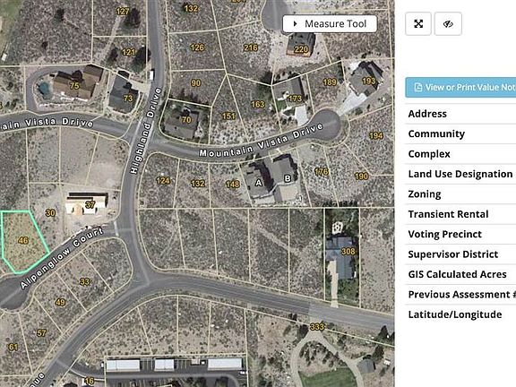Click parcel label 57

(41, 332)
